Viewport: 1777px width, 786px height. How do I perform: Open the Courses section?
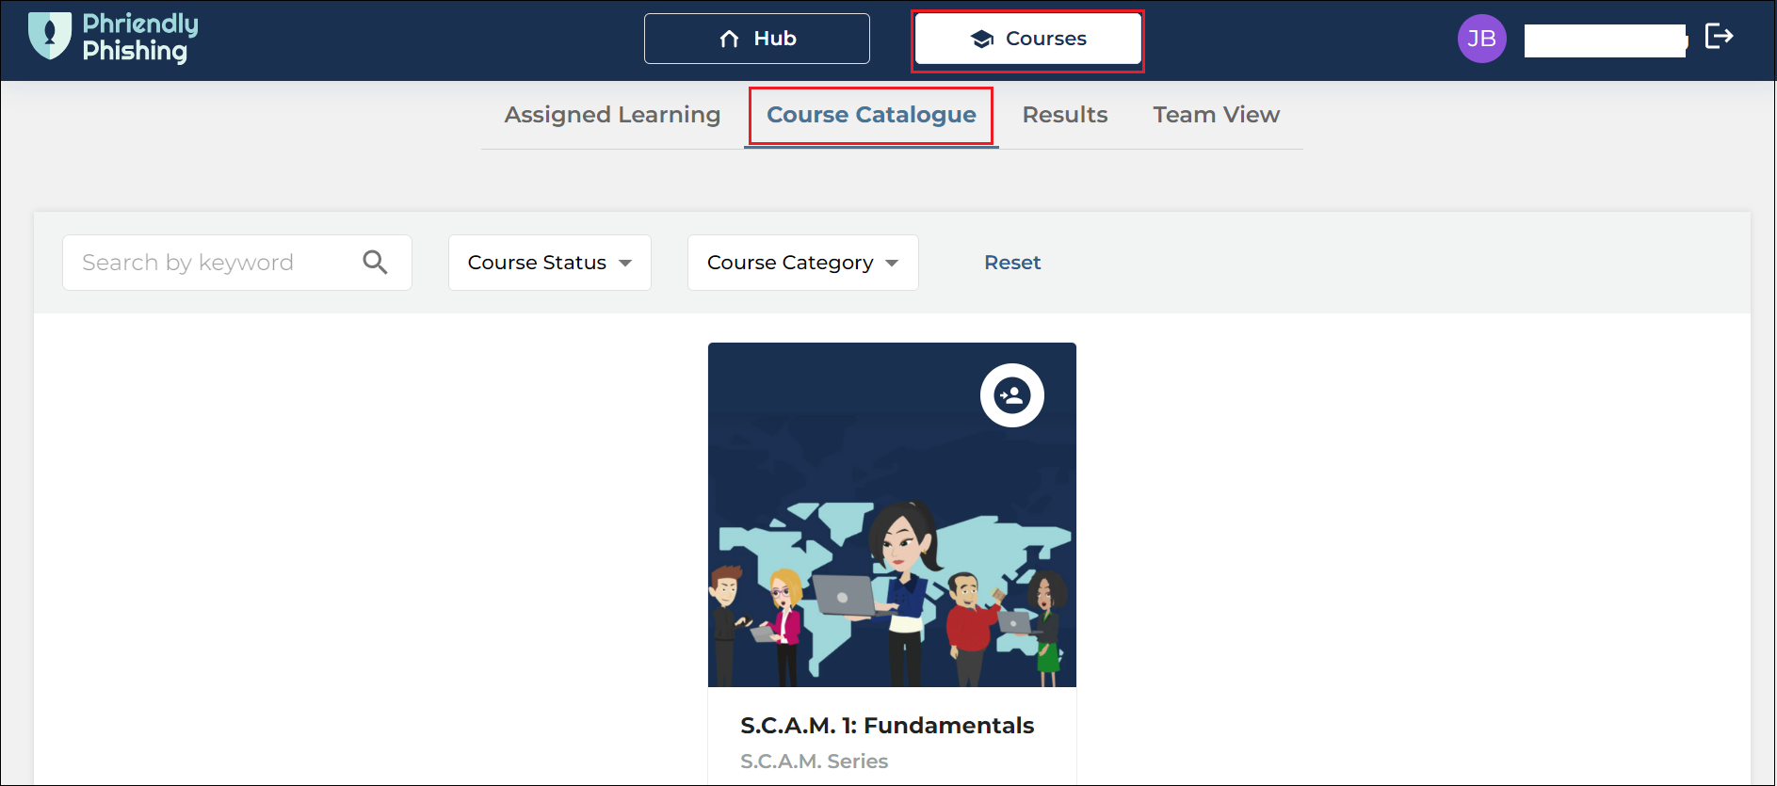tap(1027, 39)
